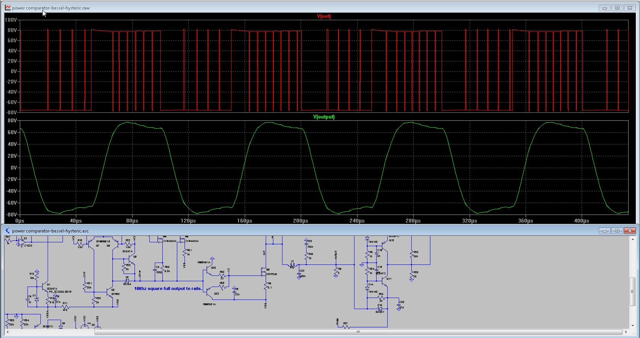
Task: Click the red V(out) trace label
Action: (324, 16)
